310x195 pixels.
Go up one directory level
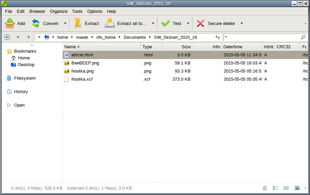pyautogui.click(x=29, y=37)
